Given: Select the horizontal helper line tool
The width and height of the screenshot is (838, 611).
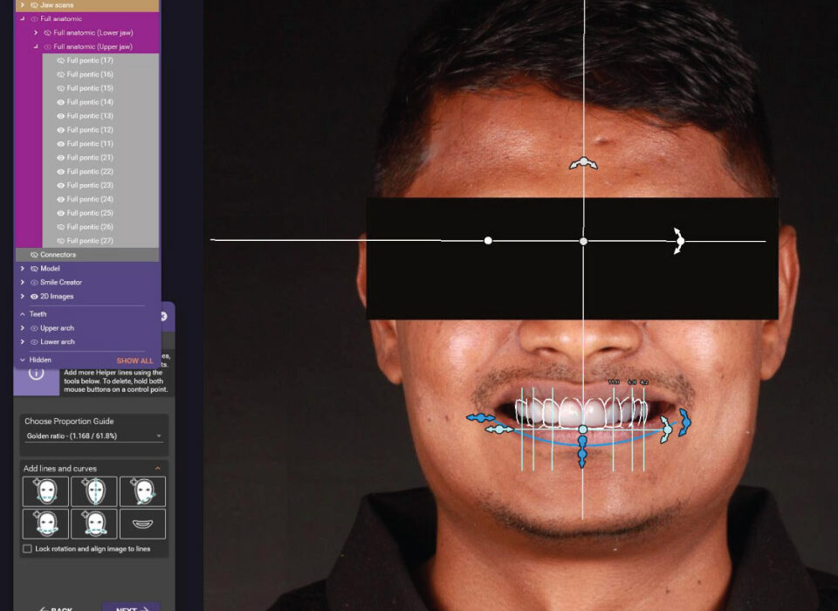Looking at the screenshot, I should 45,491.
